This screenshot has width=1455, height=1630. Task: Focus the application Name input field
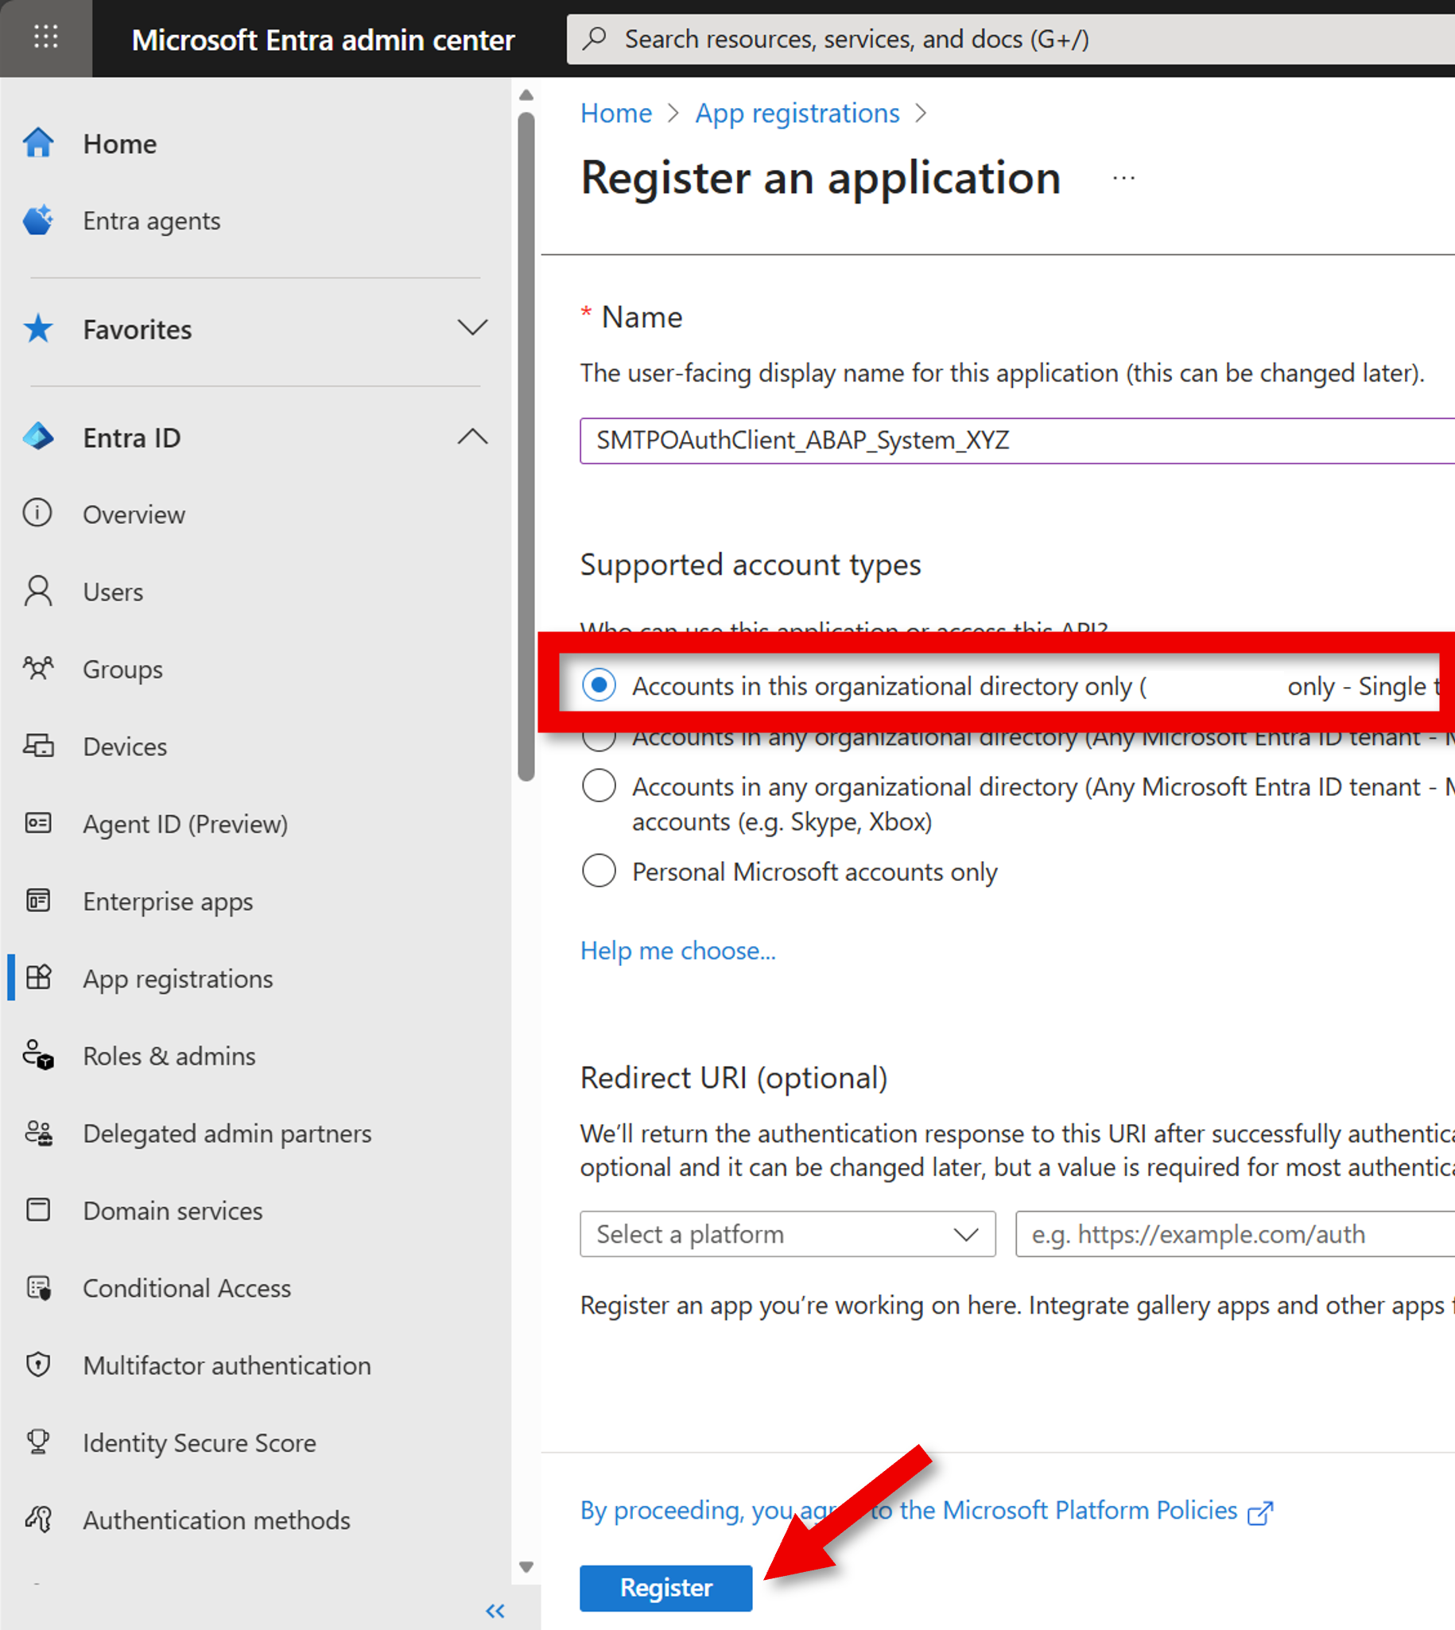tap(1017, 440)
